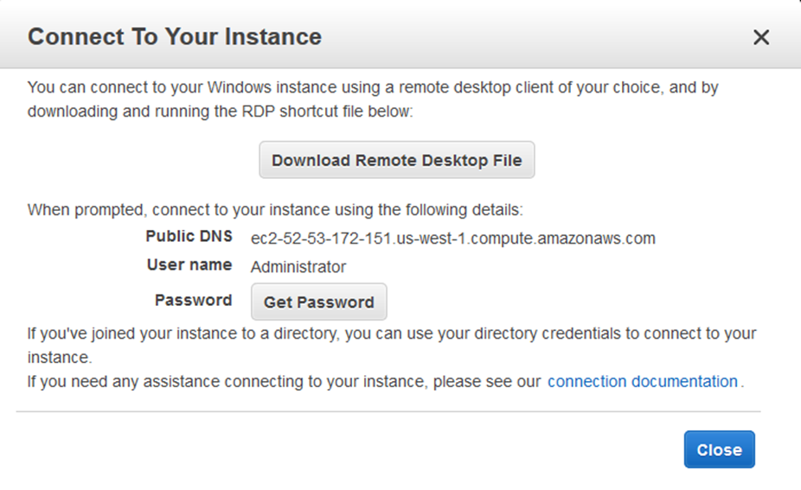Click the Password label
The width and height of the screenshot is (801, 490).
[x=193, y=301]
